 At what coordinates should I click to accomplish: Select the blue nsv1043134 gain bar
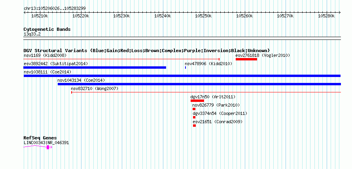[199, 84]
